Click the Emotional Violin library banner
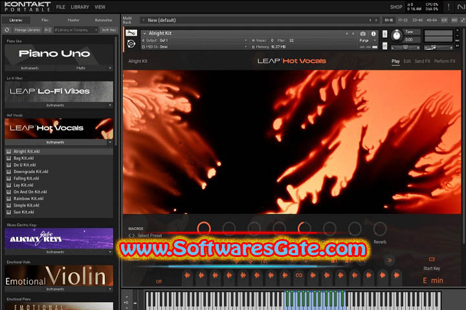466x310 pixels. click(59, 275)
